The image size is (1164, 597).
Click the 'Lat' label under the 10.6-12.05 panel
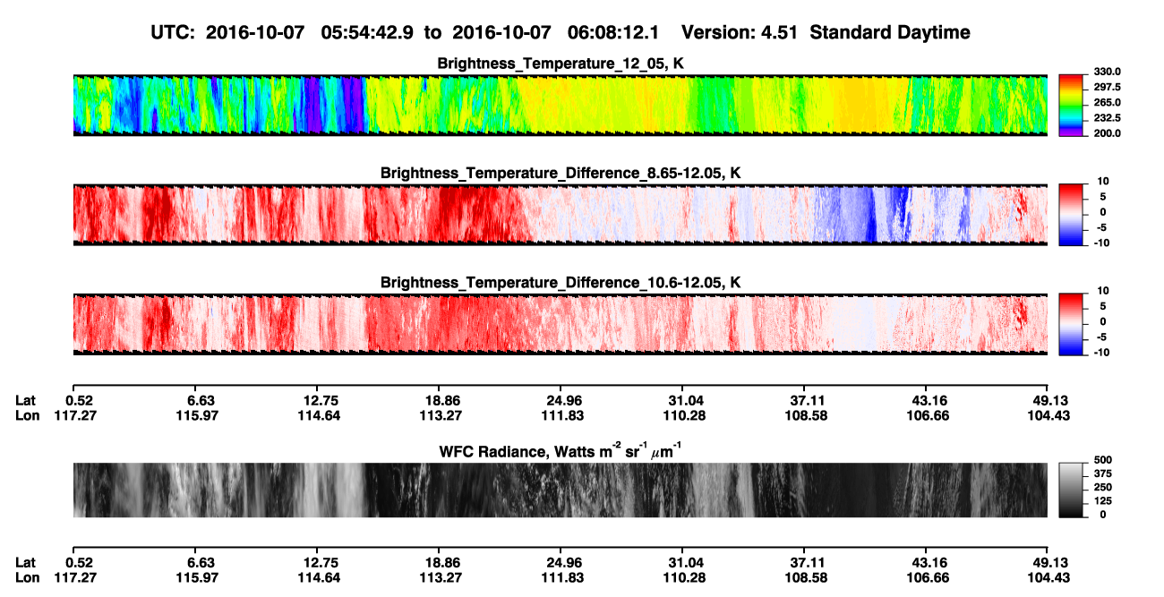click(x=26, y=400)
